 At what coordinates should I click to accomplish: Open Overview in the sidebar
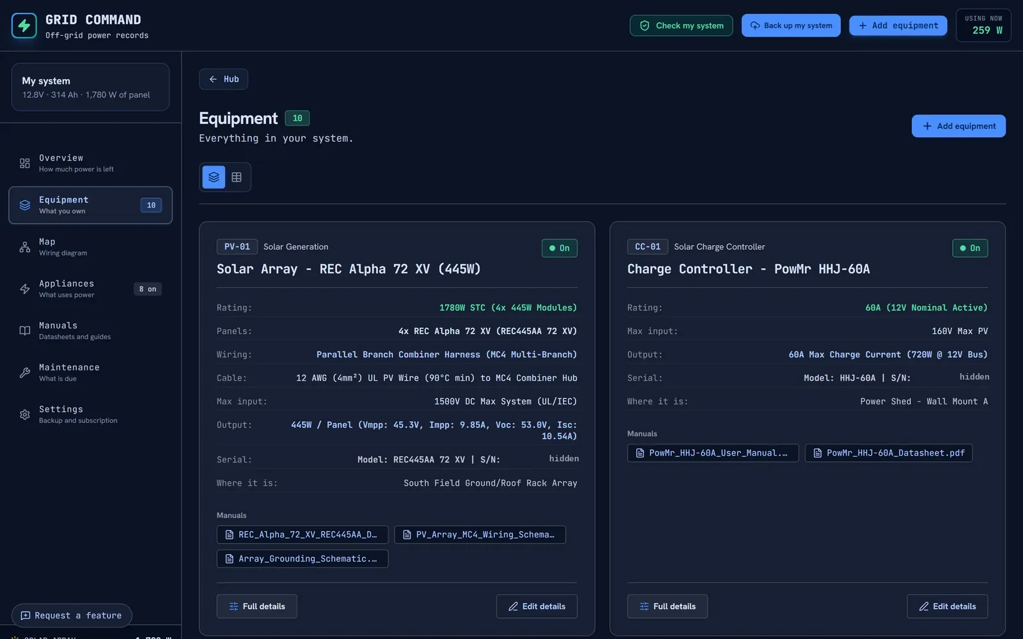[x=90, y=163]
